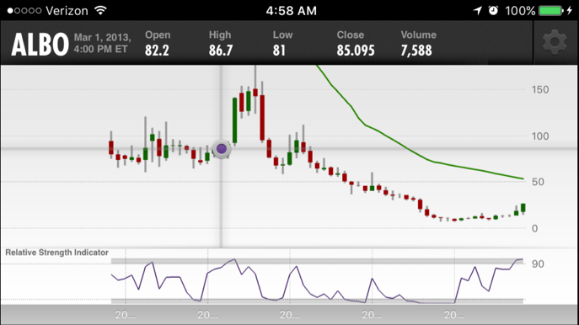
Task: Tap the Verizon carrier label
Action: click(67, 11)
